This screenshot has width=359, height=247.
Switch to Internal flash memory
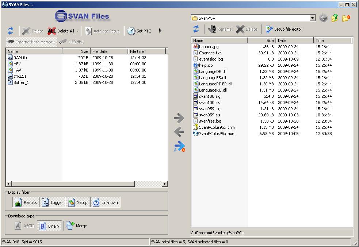pyautogui.click(x=31, y=42)
